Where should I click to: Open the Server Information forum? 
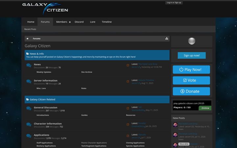click(45, 81)
